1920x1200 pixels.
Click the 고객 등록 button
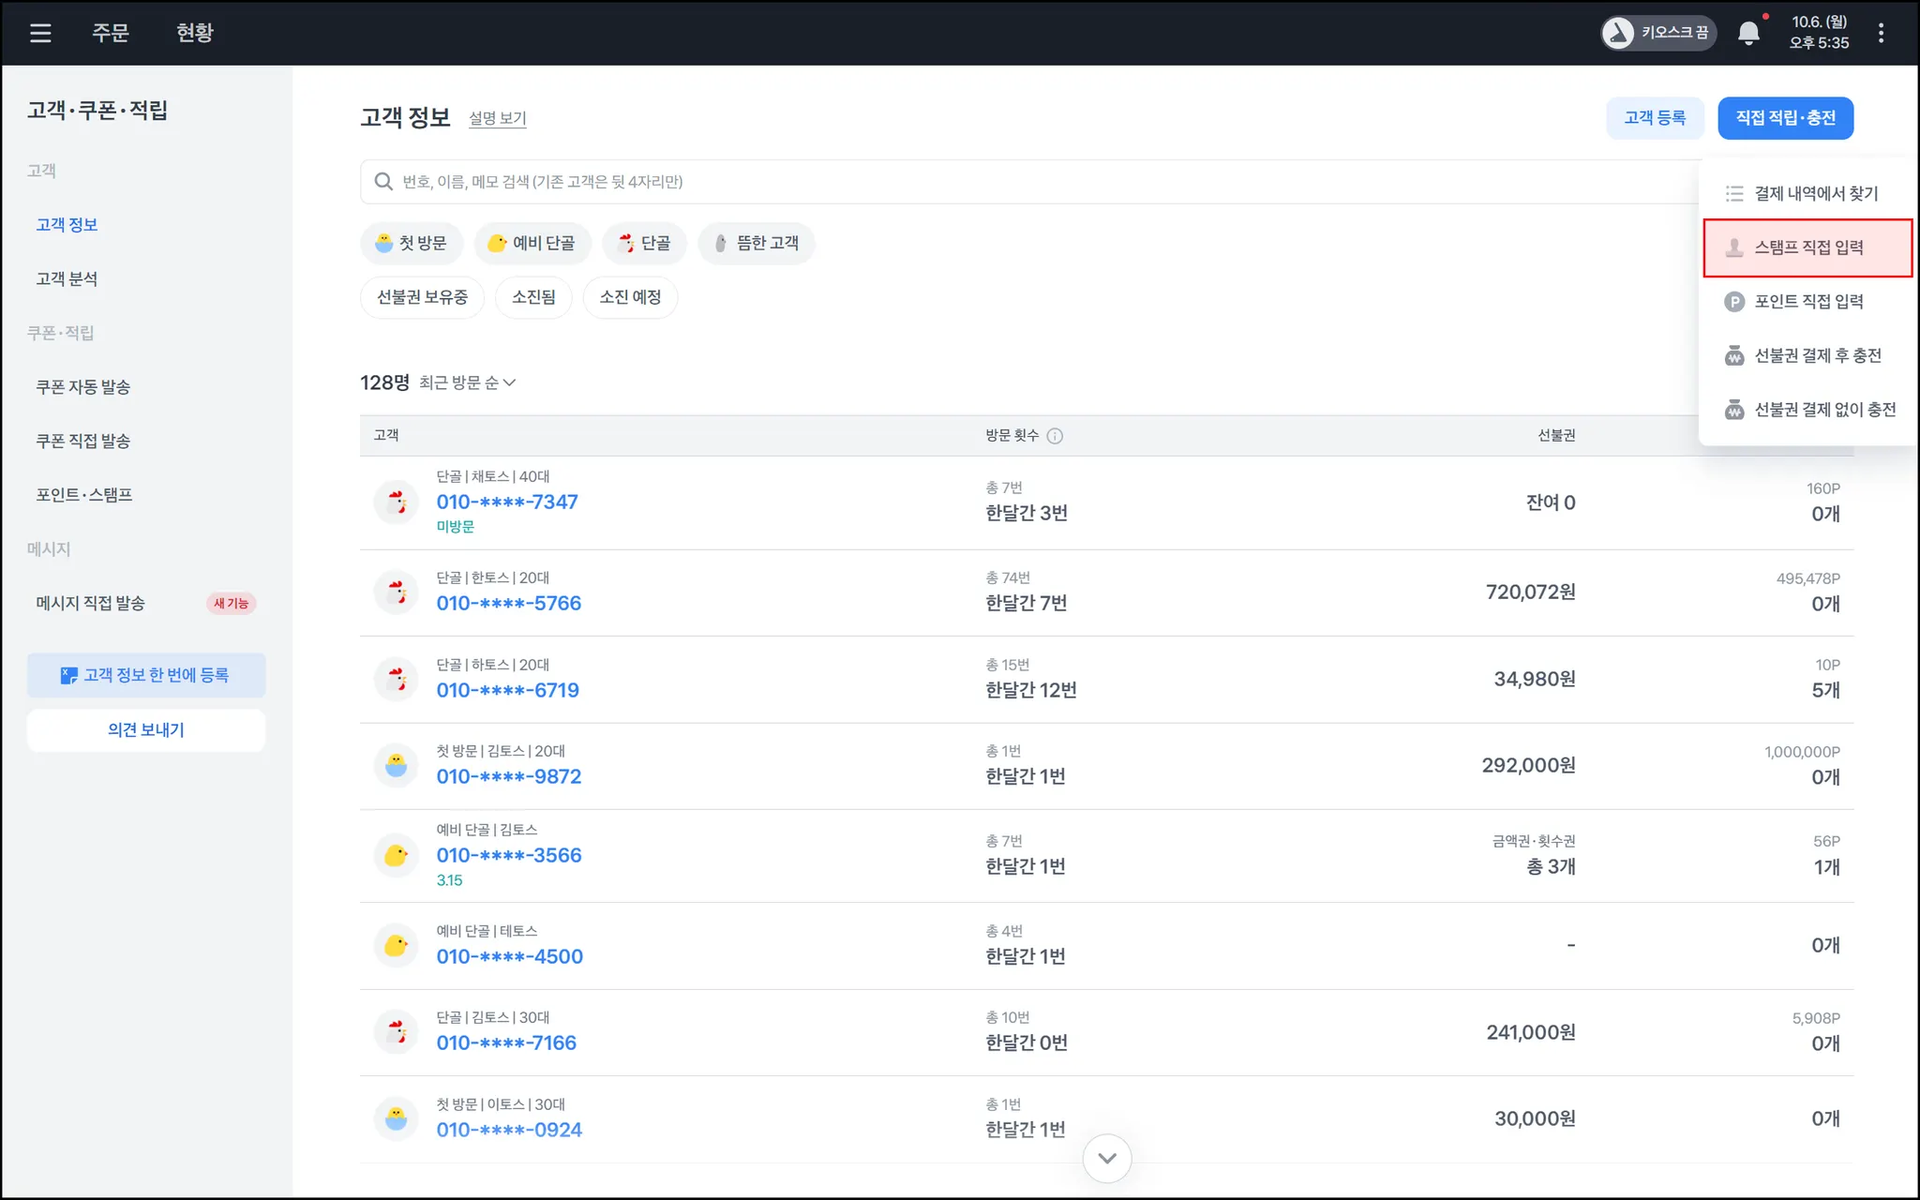click(1655, 118)
